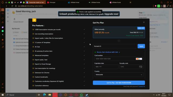Focus the Card number input field
The height and width of the screenshot is (97, 173).
click(x=119, y=59)
